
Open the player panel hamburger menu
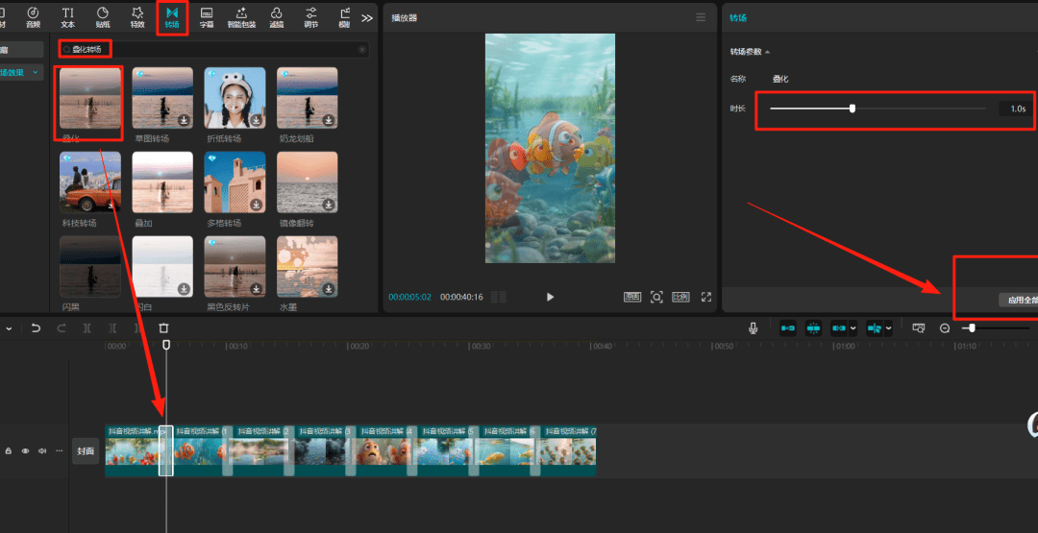[701, 18]
